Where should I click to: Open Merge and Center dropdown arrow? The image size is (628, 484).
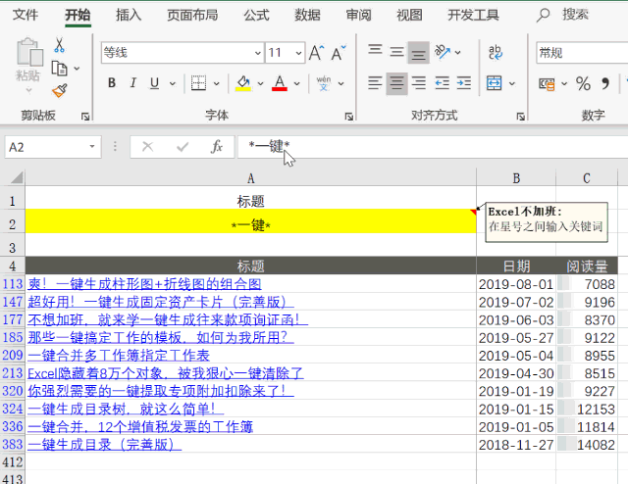[x=512, y=83]
